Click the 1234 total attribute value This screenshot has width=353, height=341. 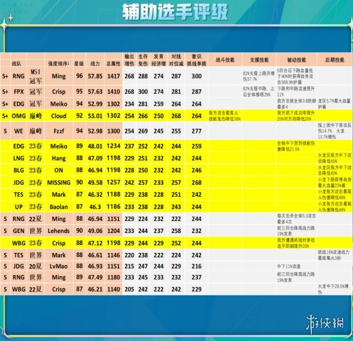(x=113, y=146)
